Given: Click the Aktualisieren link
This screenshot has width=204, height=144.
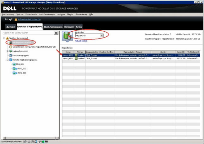Looking at the screenshot, I should click(81, 41).
